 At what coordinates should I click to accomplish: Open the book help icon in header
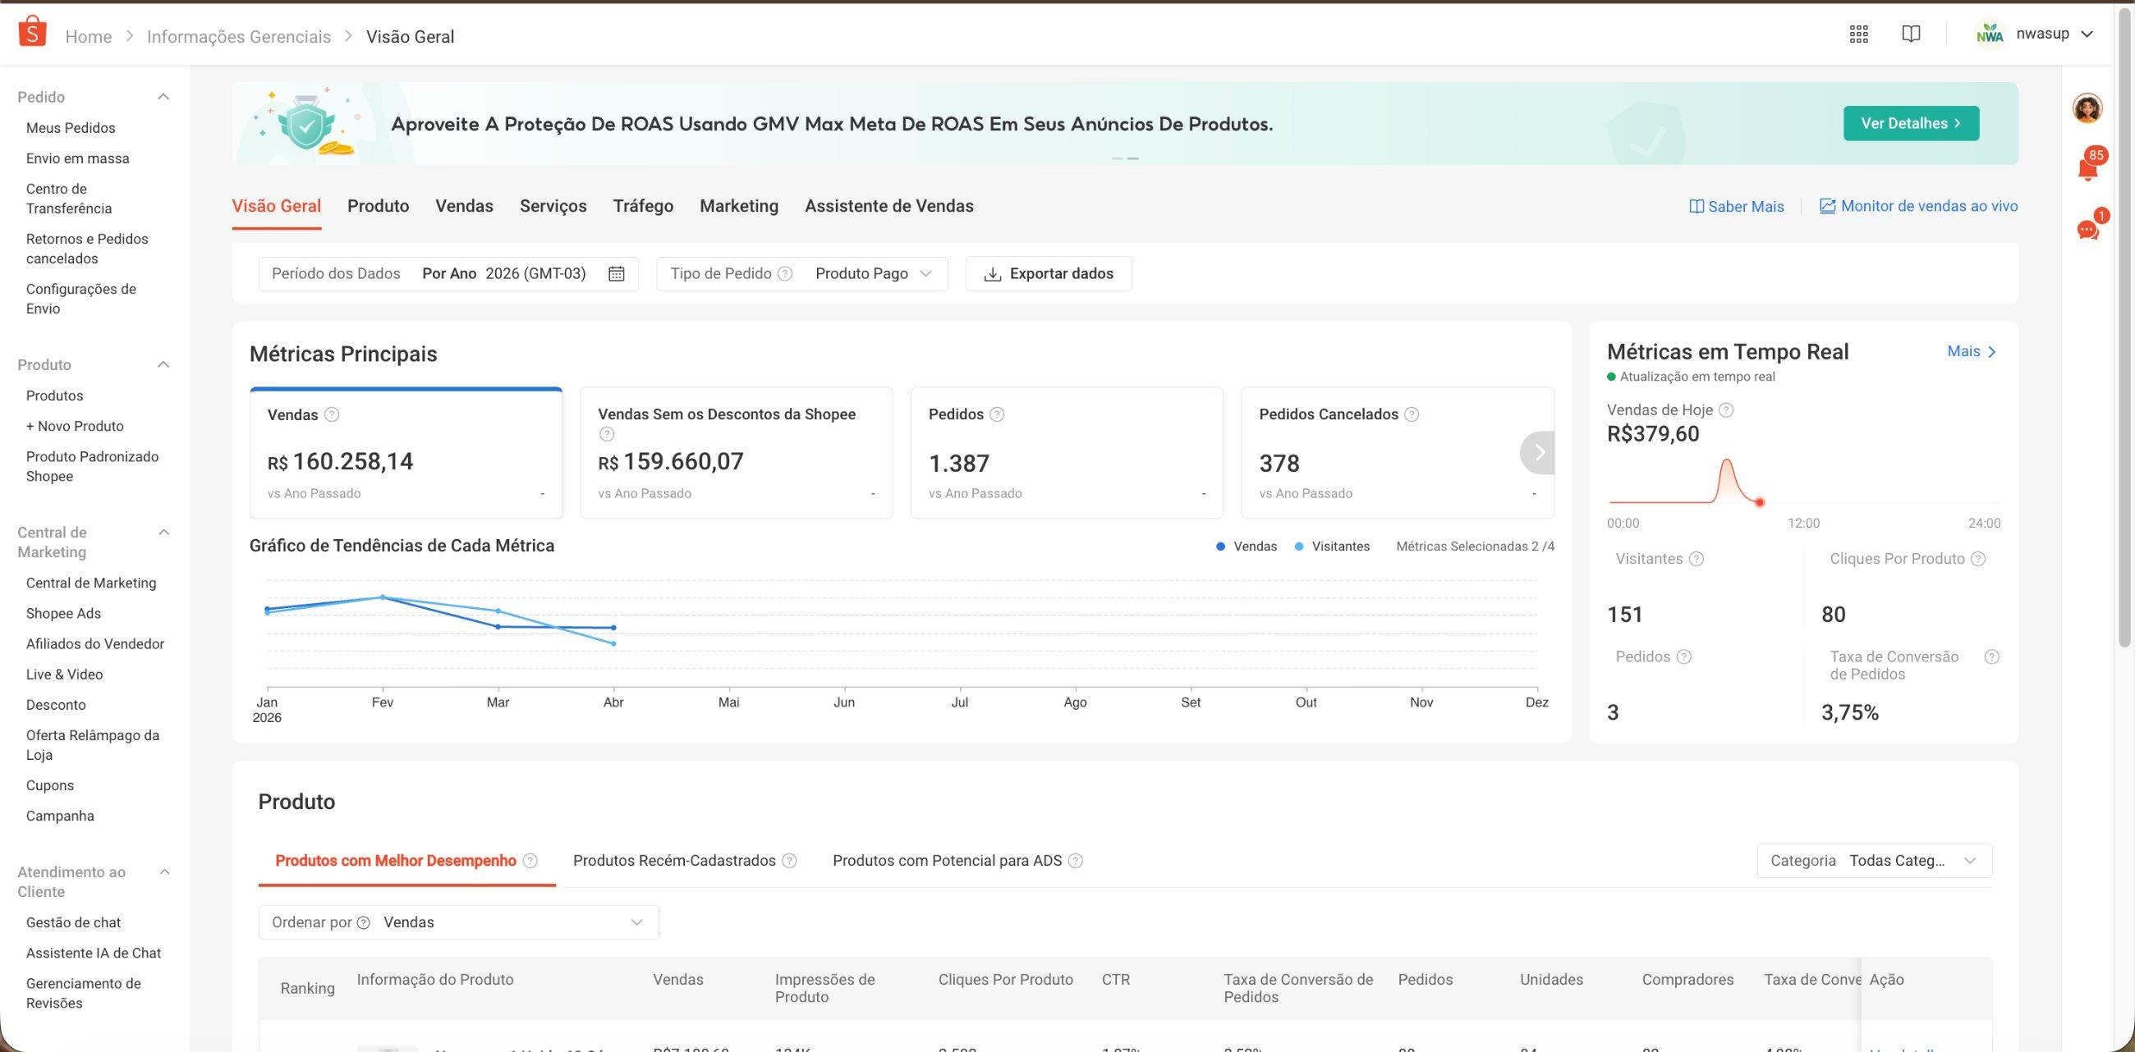pos(1910,34)
